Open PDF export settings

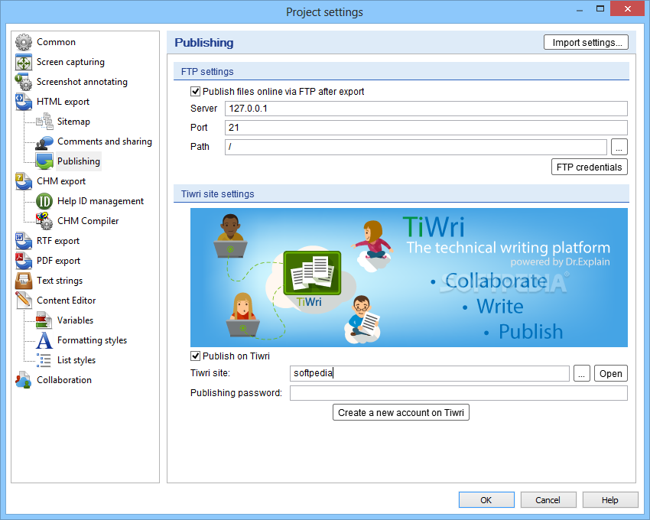point(58,261)
